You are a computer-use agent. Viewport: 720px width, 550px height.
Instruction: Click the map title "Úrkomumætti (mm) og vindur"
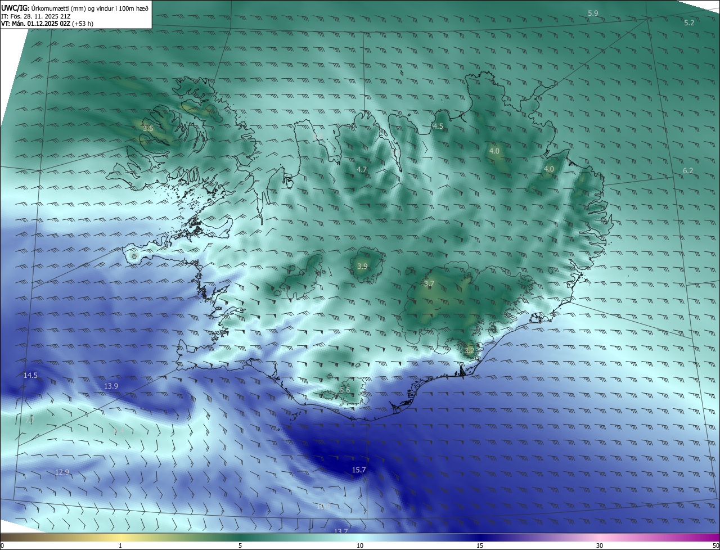(72, 8)
